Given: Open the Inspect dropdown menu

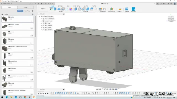Looking at the screenshot, I should (x=120, y=12).
